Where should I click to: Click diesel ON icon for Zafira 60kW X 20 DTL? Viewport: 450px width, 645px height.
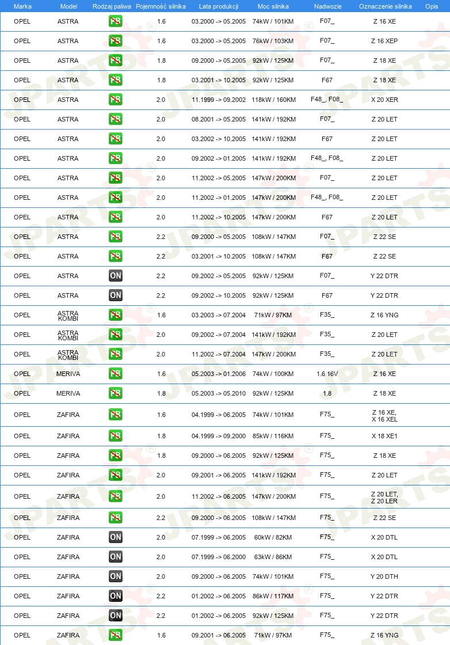(x=116, y=537)
